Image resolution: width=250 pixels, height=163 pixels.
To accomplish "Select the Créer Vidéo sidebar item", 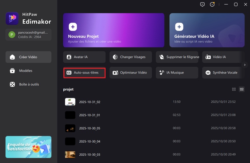I will click(x=28, y=57).
